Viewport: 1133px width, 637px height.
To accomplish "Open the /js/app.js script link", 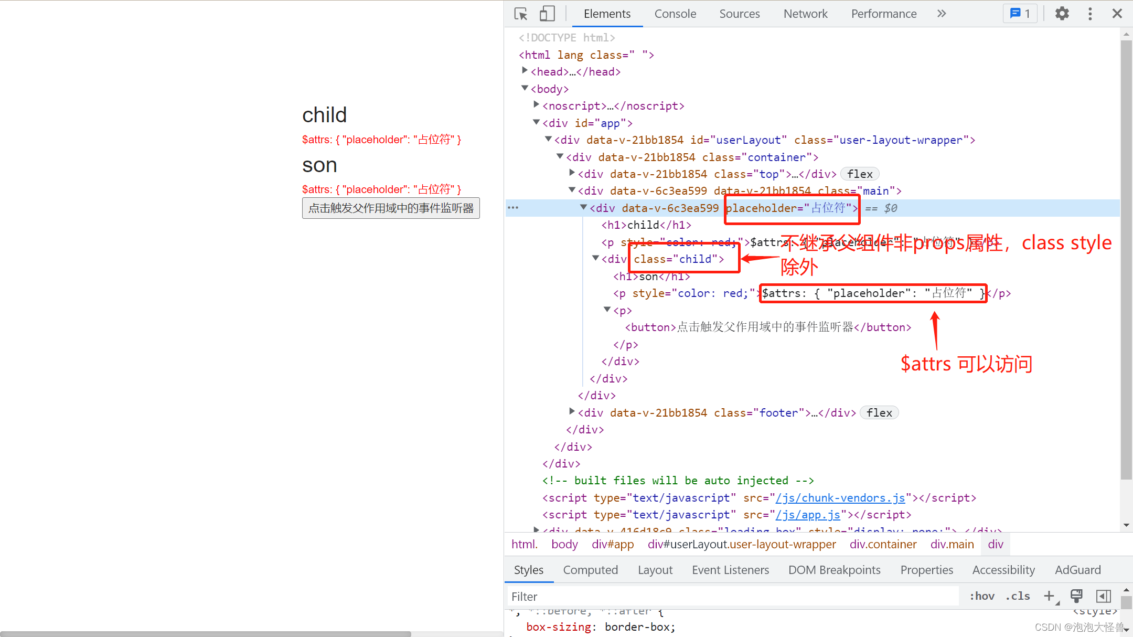I will coord(808,515).
